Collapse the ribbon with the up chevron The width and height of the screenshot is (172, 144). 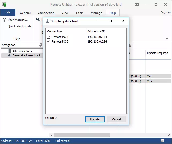point(167,39)
